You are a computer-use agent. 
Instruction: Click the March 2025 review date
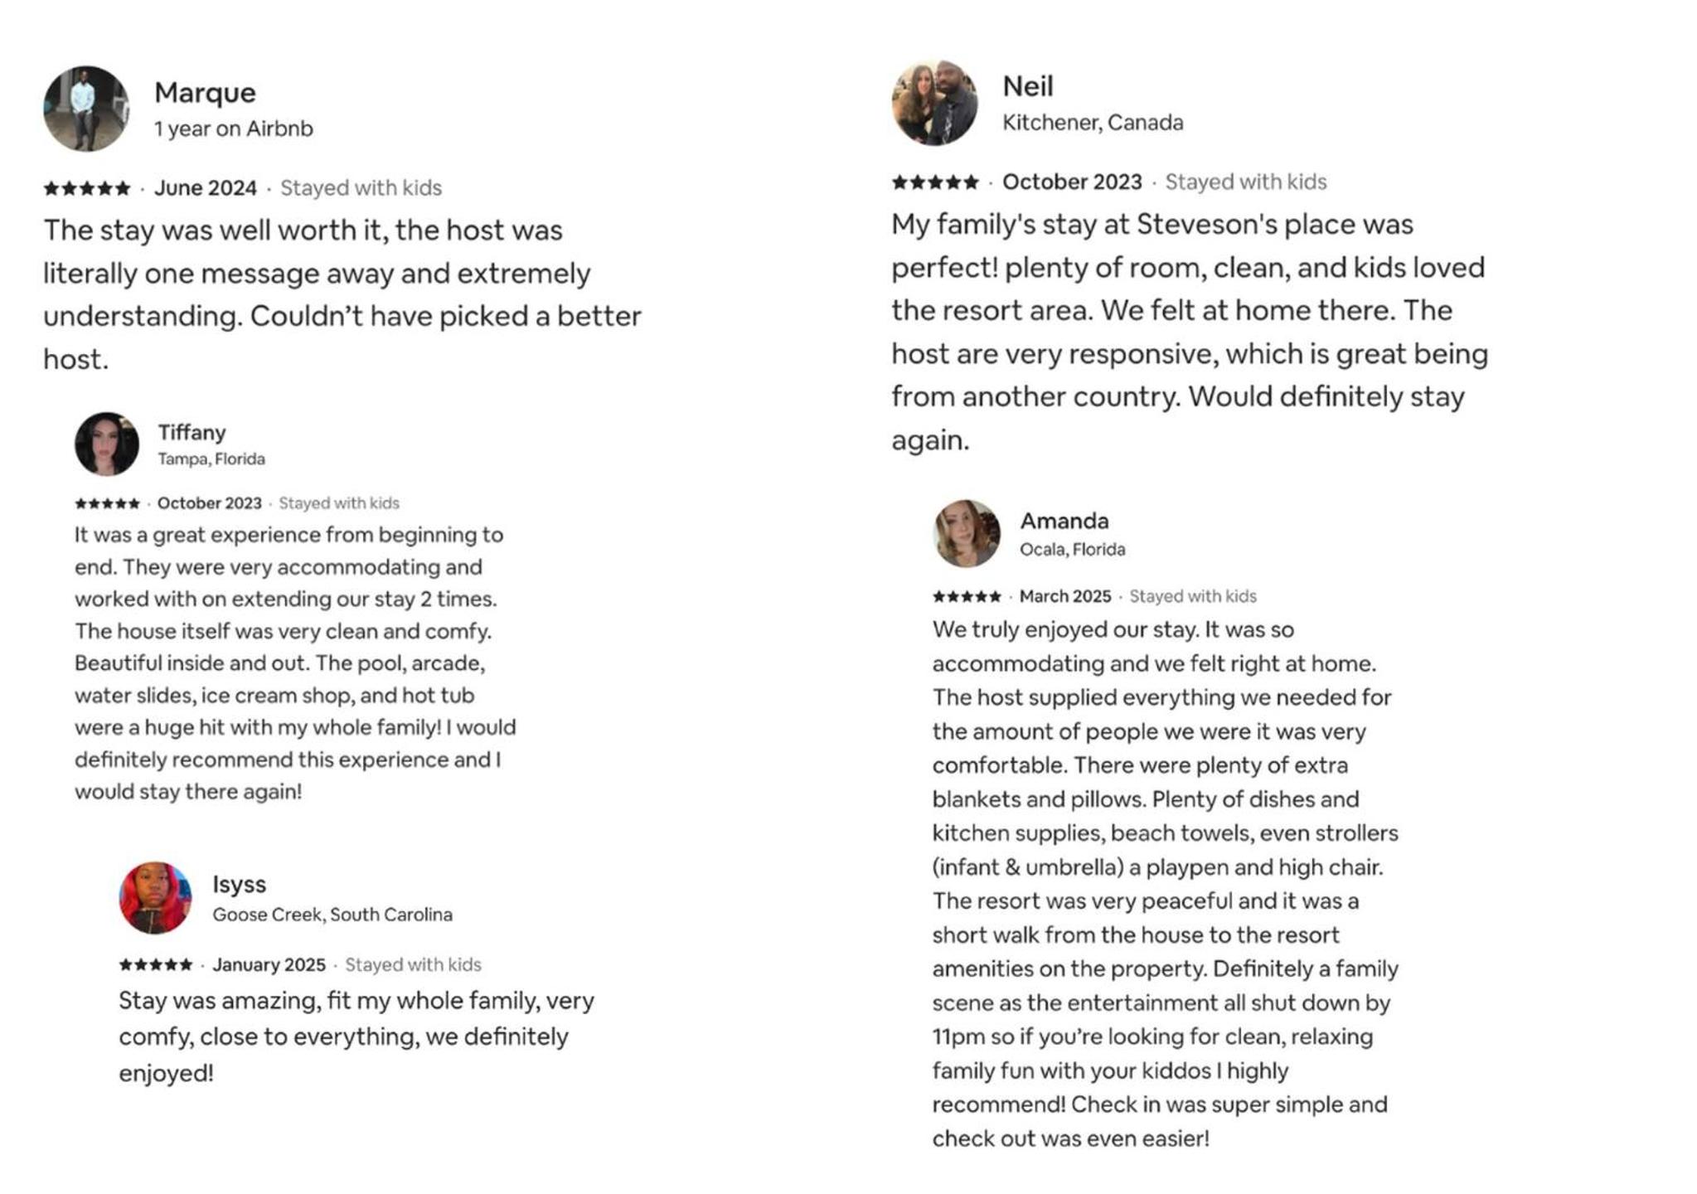coord(1065,596)
